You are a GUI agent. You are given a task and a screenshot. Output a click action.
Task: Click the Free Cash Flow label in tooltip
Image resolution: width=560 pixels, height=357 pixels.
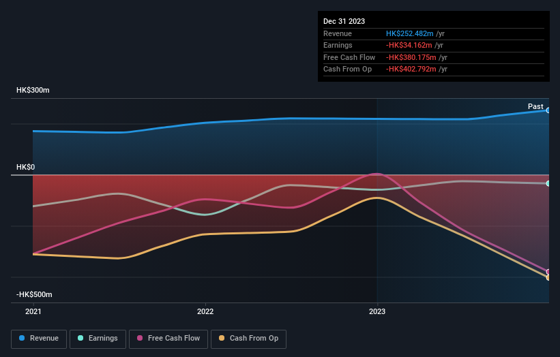(x=349, y=57)
